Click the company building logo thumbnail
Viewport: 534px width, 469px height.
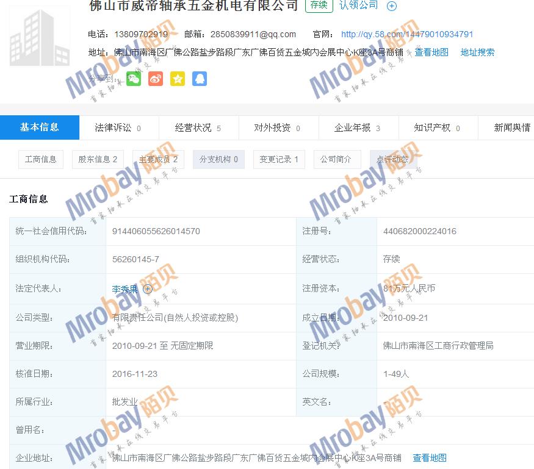(x=40, y=37)
